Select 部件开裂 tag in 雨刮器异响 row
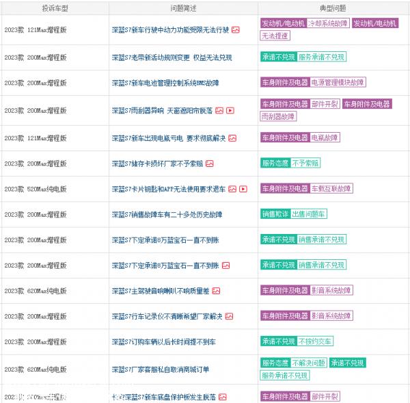 (325, 104)
